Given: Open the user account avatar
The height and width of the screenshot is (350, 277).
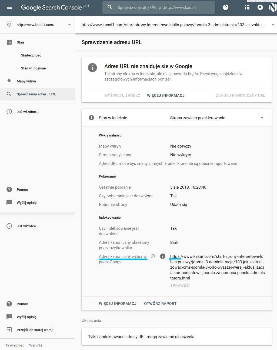Looking at the screenshot, I should [273, 7].
